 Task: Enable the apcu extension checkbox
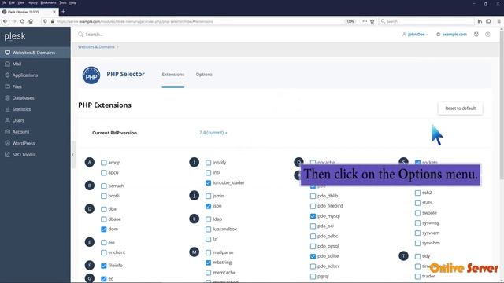(x=103, y=173)
